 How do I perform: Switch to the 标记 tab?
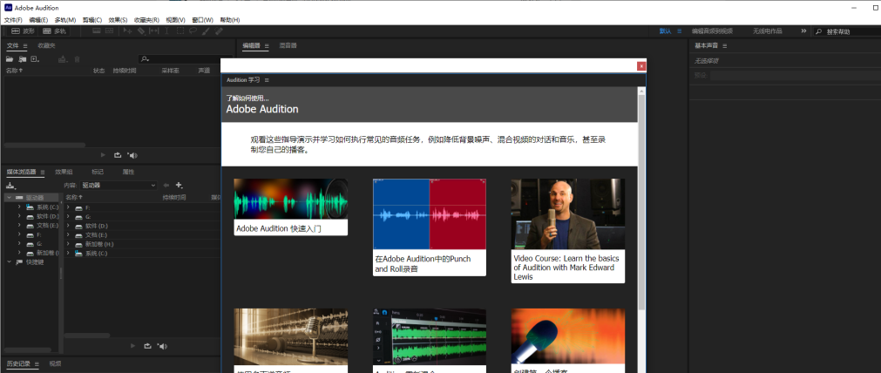tap(98, 172)
